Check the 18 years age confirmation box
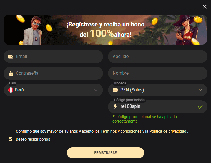211x163 pixels. point(11,131)
